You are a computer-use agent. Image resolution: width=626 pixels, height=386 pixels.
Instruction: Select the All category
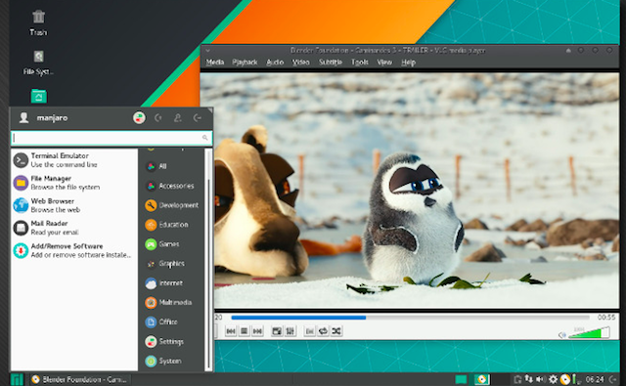click(x=172, y=166)
